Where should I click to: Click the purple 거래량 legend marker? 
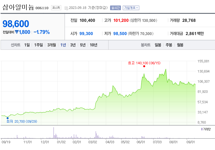(x=202, y=129)
